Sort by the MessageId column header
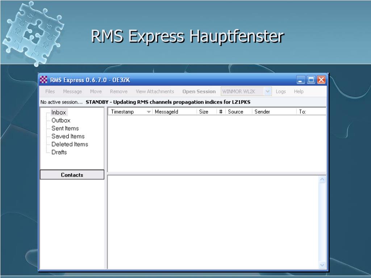 [x=175, y=112]
